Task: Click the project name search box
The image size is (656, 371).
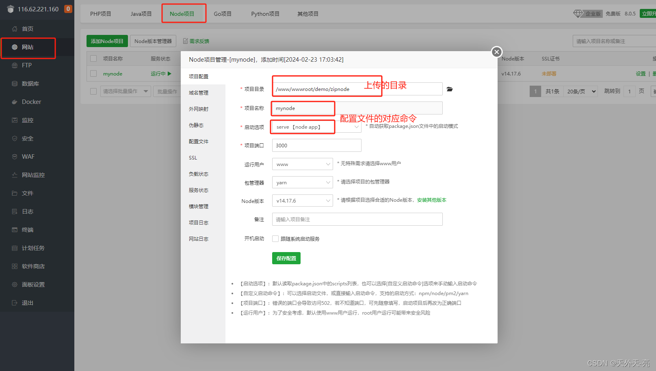Action: [x=614, y=41]
